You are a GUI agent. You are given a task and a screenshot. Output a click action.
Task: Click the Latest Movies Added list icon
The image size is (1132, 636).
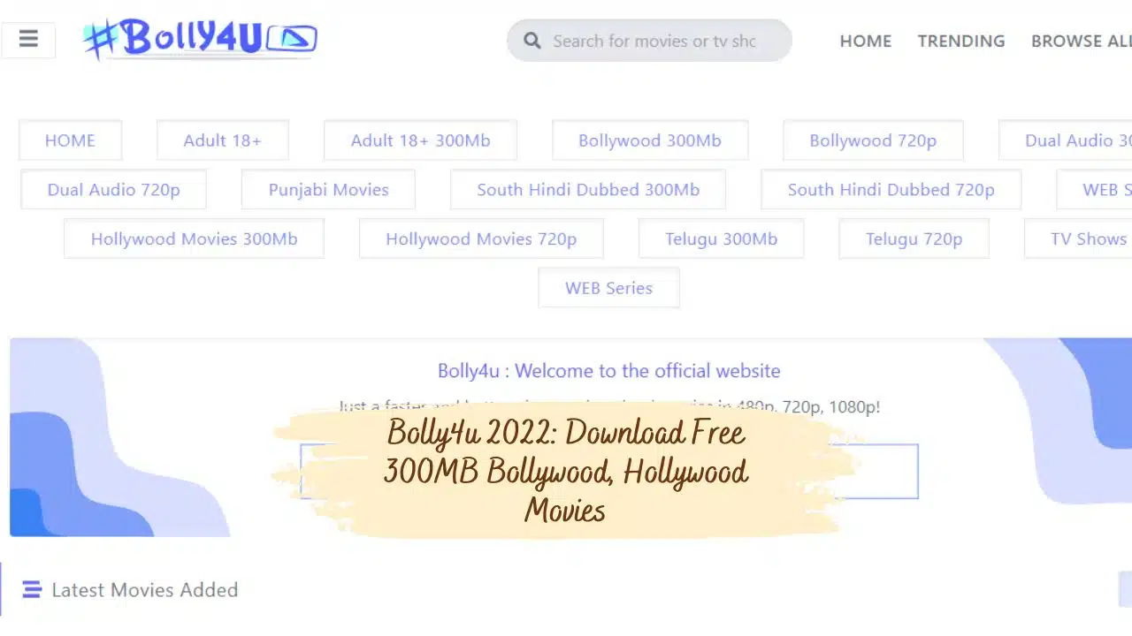point(32,589)
